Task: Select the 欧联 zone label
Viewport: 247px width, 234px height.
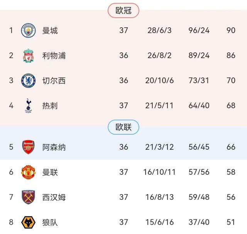Action: tap(123, 127)
